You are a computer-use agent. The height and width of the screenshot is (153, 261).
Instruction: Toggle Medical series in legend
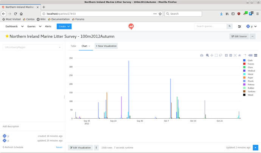tap(249, 71)
